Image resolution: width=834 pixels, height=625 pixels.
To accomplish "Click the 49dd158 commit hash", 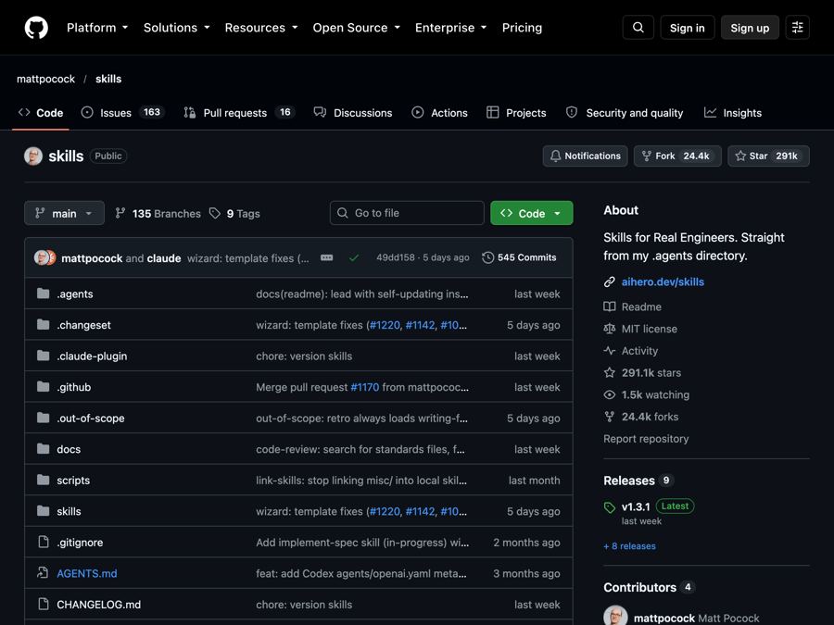I will click(x=396, y=257).
